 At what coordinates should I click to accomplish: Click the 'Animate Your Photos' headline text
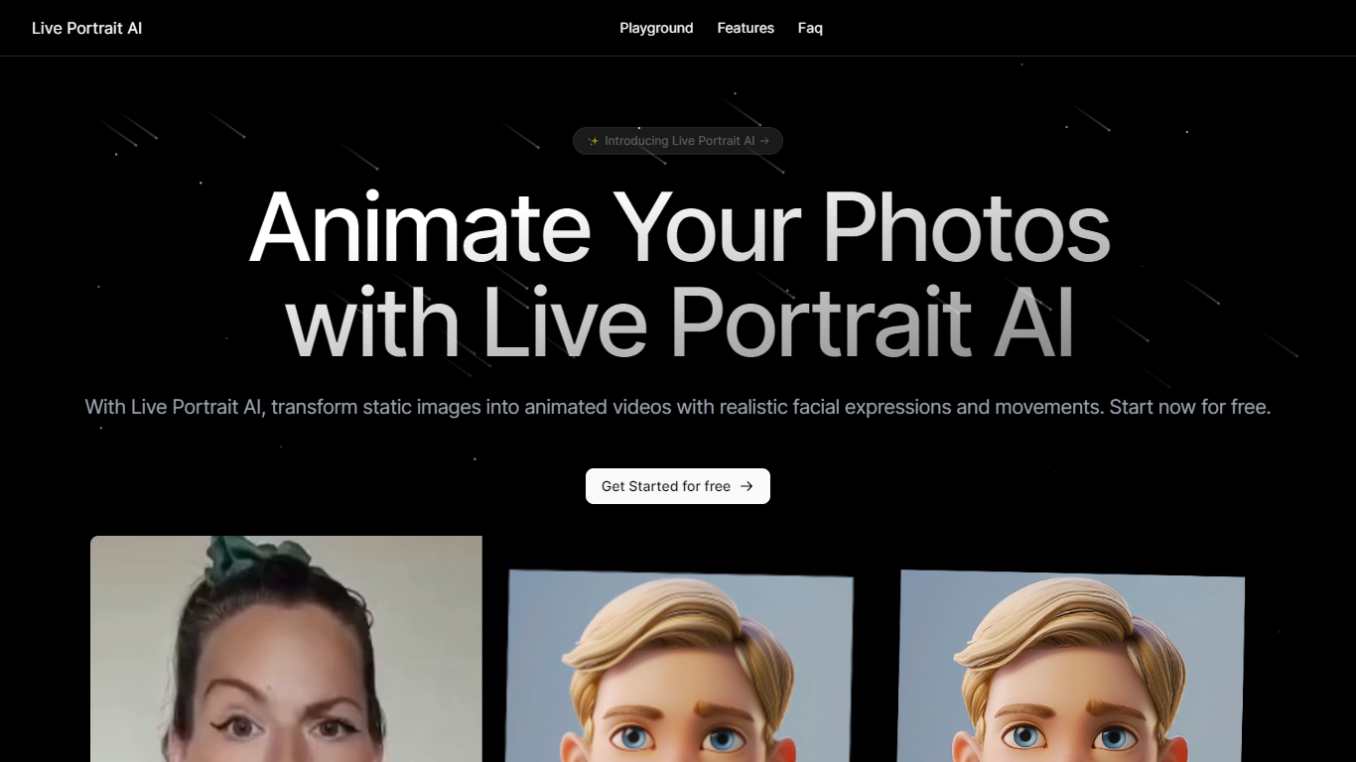click(679, 226)
